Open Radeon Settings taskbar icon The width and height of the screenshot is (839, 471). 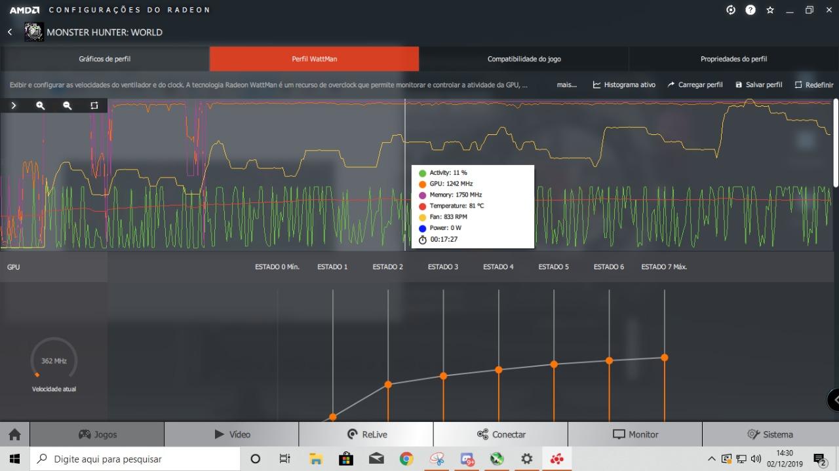click(557, 459)
